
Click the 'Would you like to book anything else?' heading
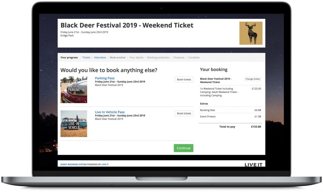coord(109,70)
